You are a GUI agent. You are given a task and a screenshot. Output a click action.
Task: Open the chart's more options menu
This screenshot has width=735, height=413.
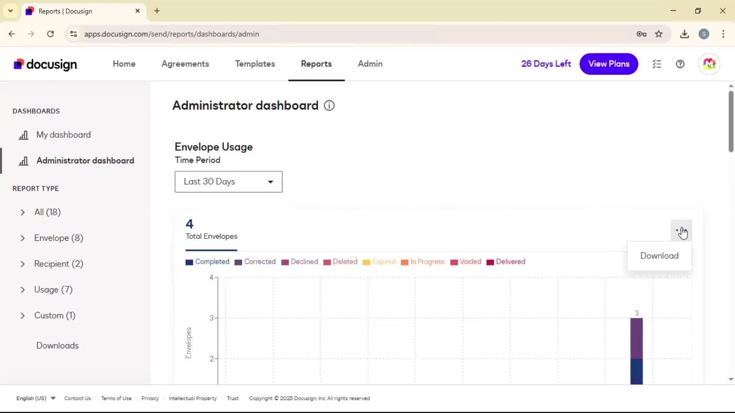pos(681,230)
